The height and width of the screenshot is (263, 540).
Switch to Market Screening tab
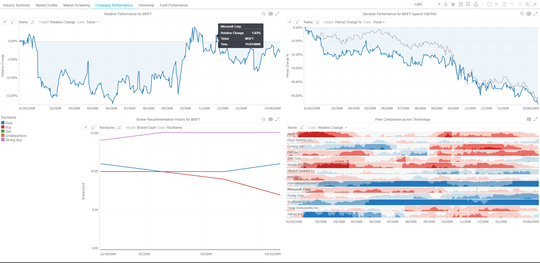pyautogui.click(x=76, y=5)
